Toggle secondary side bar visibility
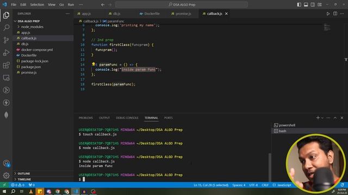The height and width of the screenshot is (195, 348). (x=313, y=5)
